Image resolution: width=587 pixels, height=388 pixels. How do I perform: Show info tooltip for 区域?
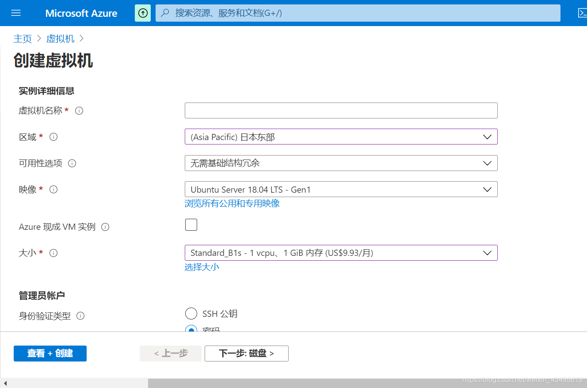click(53, 137)
